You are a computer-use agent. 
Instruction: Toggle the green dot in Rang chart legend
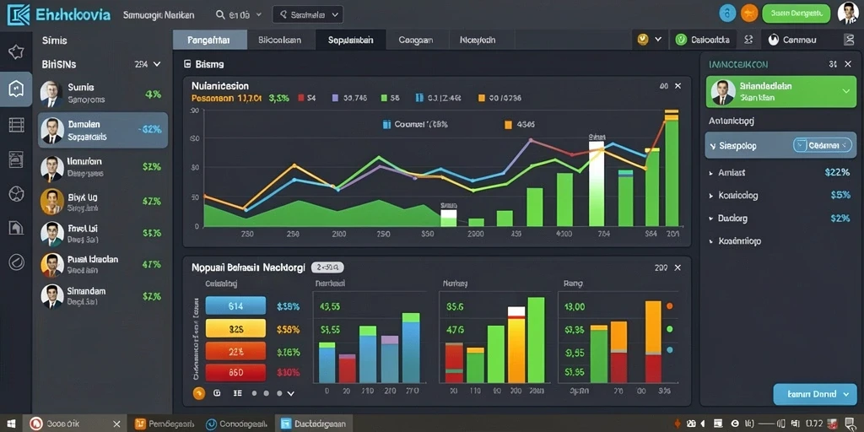(x=669, y=329)
